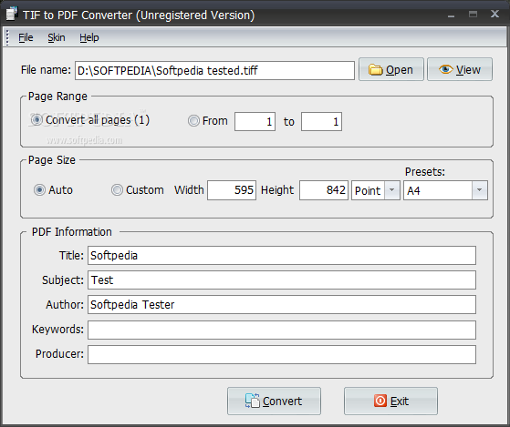Click the 'Page Range' group label
Screen dimensions: 510x427
[x=57, y=97]
